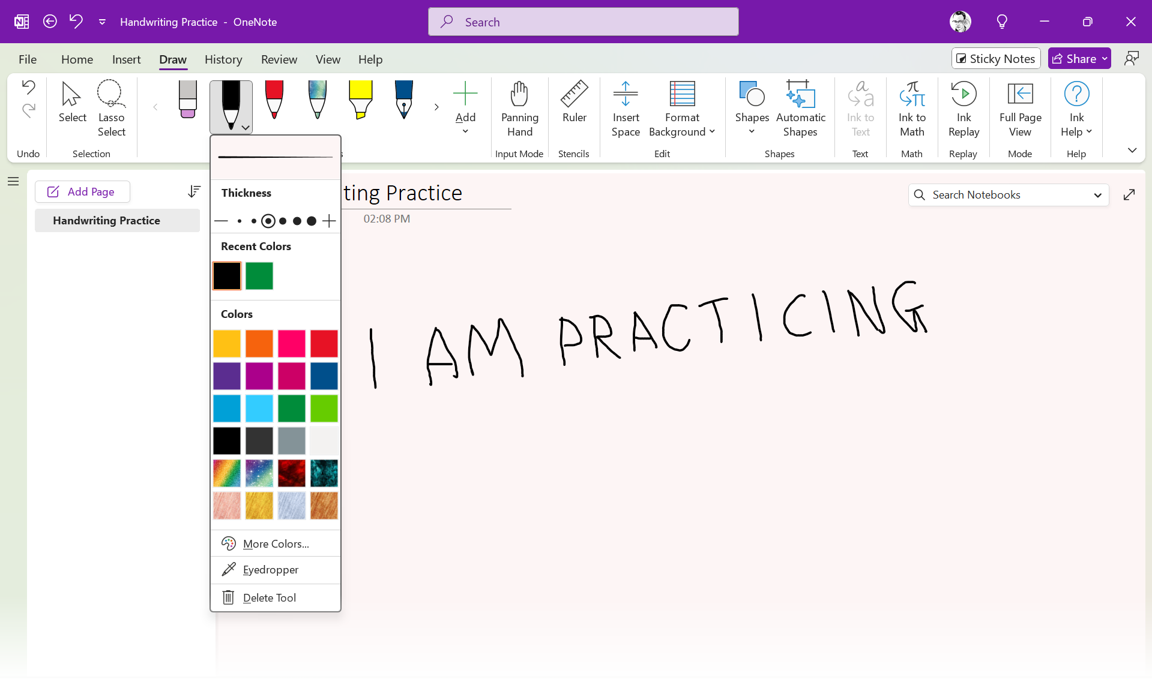Screen dimensions: 1152x679
Task: Click Delete Tool in pen menu
Action: pyautogui.click(x=276, y=598)
